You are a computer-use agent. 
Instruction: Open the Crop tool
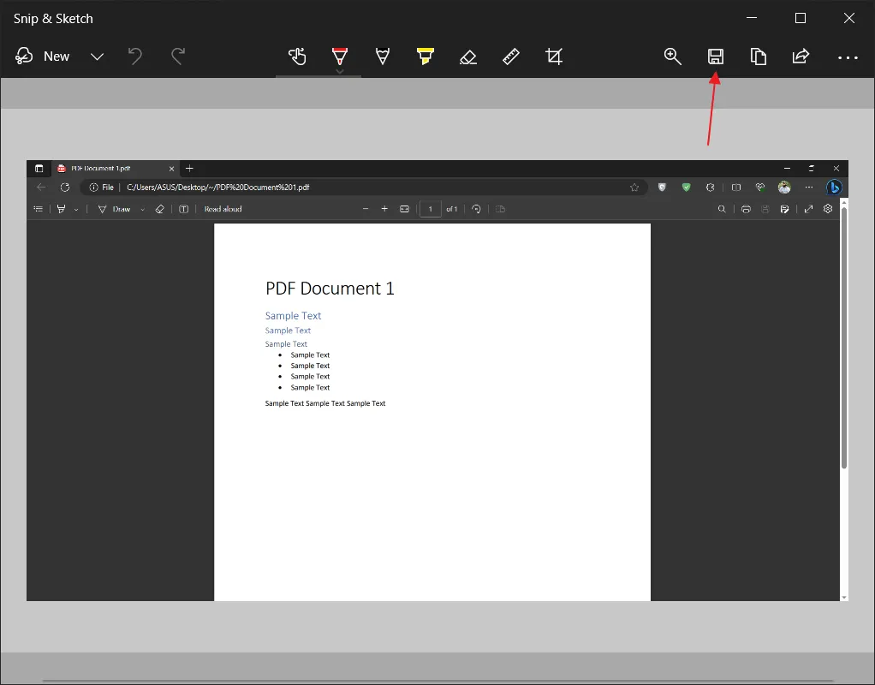point(554,57)
